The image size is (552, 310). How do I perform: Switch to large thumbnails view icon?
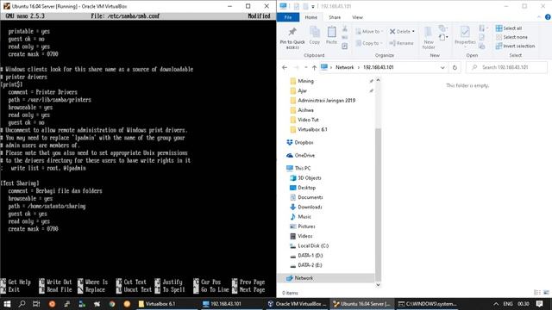coord(546,293)
